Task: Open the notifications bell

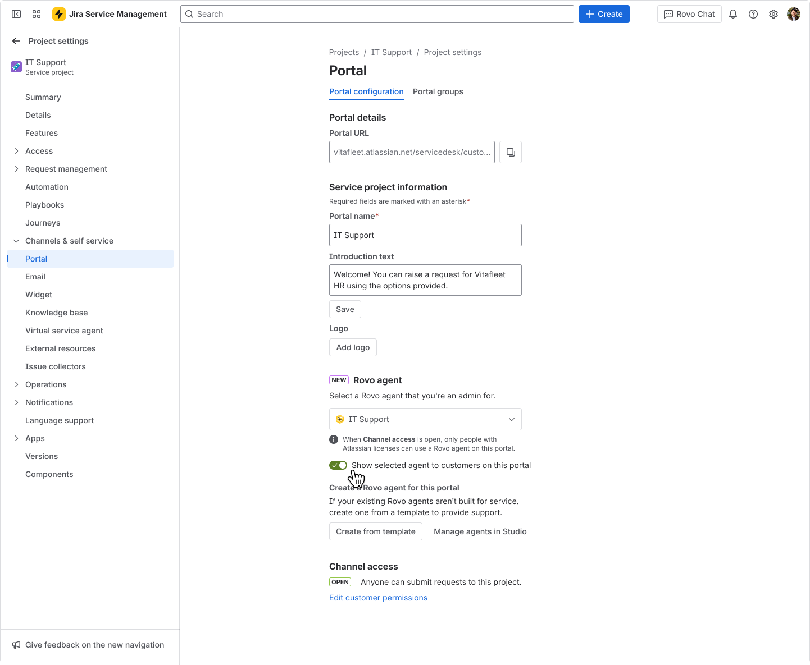Action: click(x=733, y=14)
